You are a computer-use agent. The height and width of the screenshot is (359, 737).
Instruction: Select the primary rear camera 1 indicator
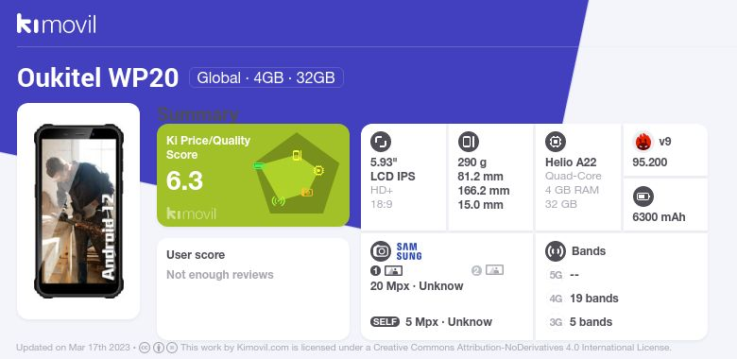(386, 270)
